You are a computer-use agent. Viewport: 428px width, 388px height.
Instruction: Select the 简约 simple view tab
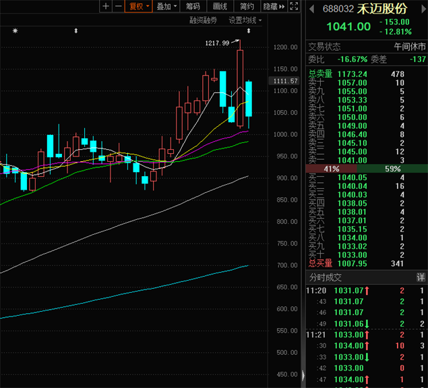247,6
